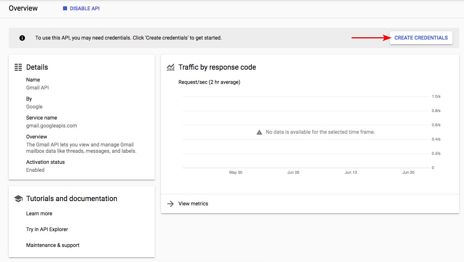Image resolution: width=464 pixels, height=262 pixels.
Task: Click the CREATE CREDENTIALS button
Action: 421,38
